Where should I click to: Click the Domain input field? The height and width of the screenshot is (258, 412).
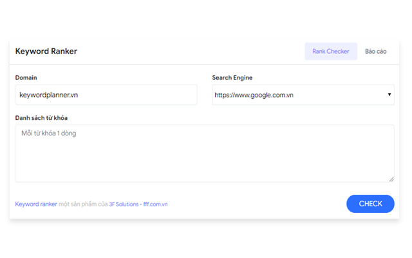point(106,95)
